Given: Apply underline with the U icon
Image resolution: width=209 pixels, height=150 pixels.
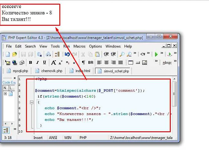Looking at the screenshot, I should [44, 62].
